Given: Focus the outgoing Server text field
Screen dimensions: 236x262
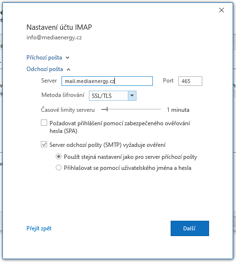Looking at the screenshot, I should click(x=107, y=81).
